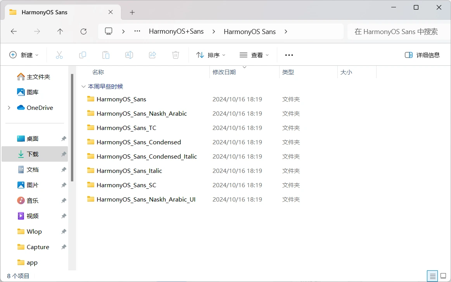Collapse the 本周早些时候 group
Image resolution: width=451 pixels, height=282 pixels.
pyautogui.click(x=83, y=87)
